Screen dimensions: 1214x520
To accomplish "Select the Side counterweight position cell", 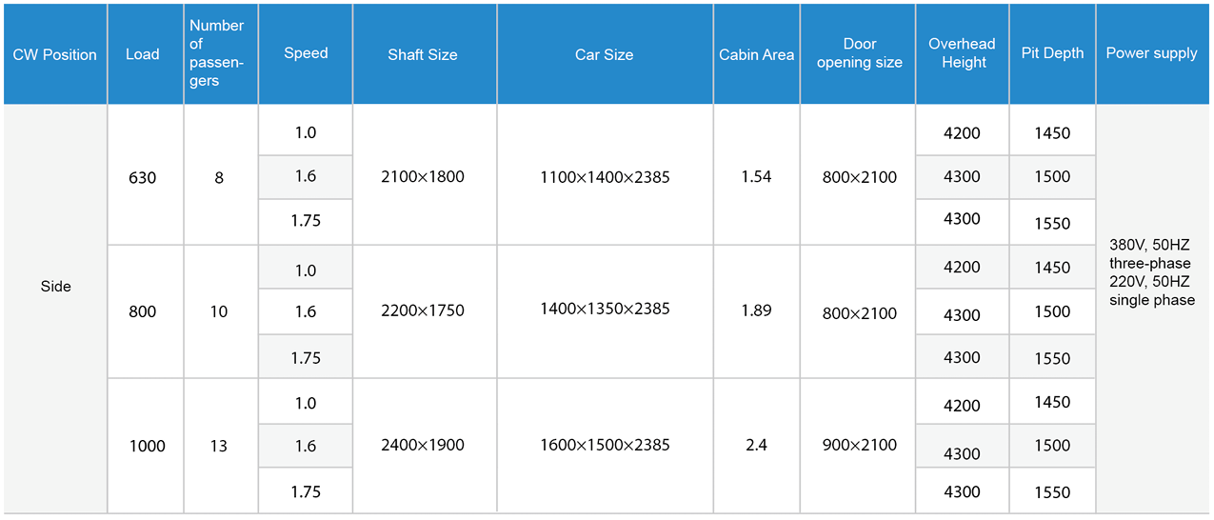I will (56, 286).
